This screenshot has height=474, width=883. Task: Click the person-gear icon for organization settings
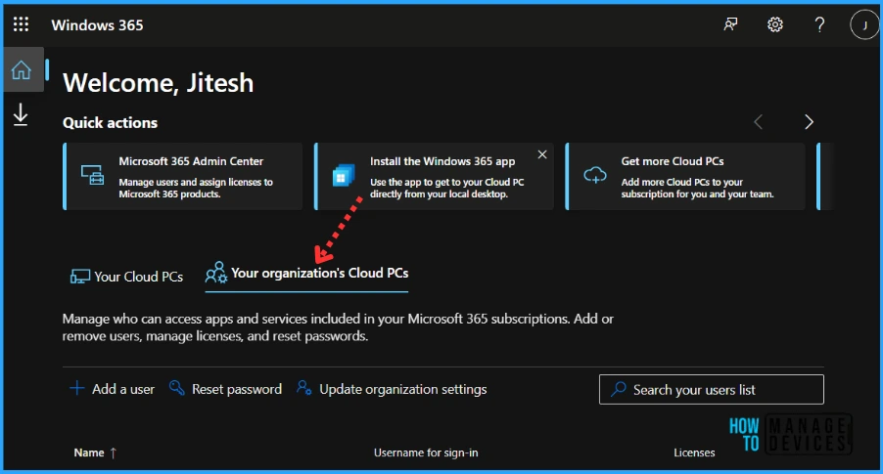coord(304,388)
